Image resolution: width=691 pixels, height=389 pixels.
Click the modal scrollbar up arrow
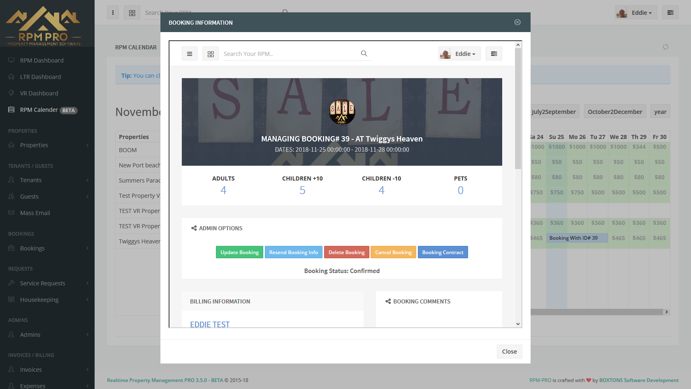pyautogui.click(x=518, y=45)
